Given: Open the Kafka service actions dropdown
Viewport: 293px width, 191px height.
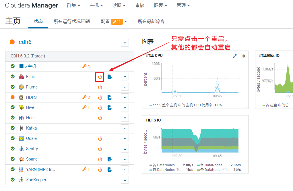Looking at the screenshot, I should pos(125,128).
